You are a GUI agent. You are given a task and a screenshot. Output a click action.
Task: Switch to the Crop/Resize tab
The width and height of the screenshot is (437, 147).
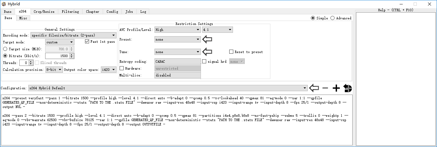click(44, 12)
